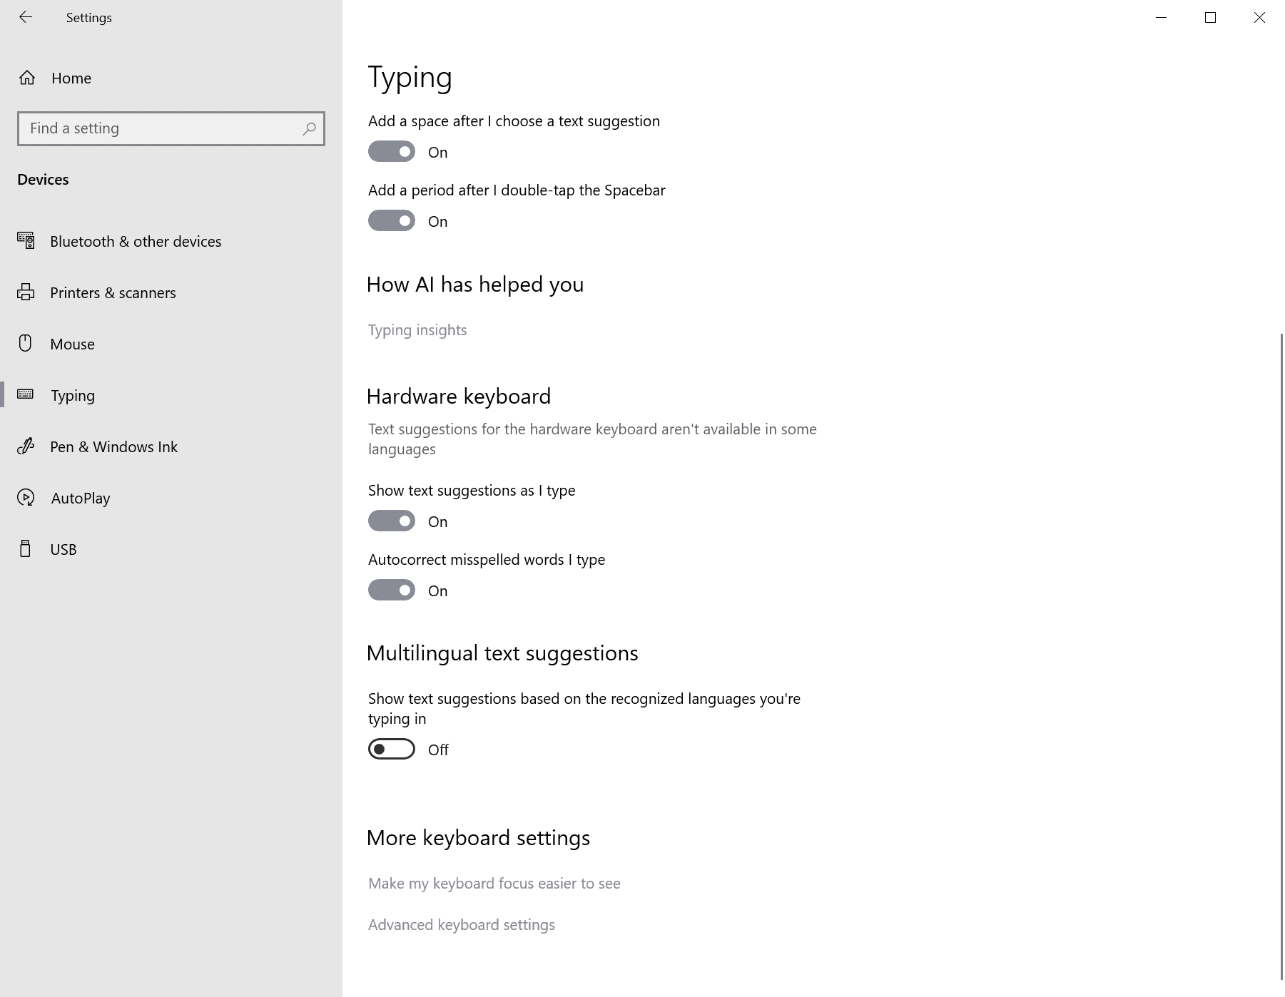Click the search magnifier icon

309,129
